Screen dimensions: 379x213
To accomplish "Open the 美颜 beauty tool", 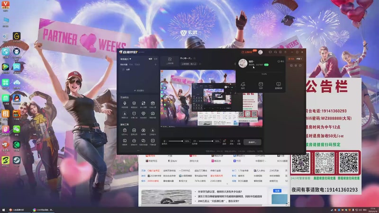I will pyautogui.click(x=224, y=142).
